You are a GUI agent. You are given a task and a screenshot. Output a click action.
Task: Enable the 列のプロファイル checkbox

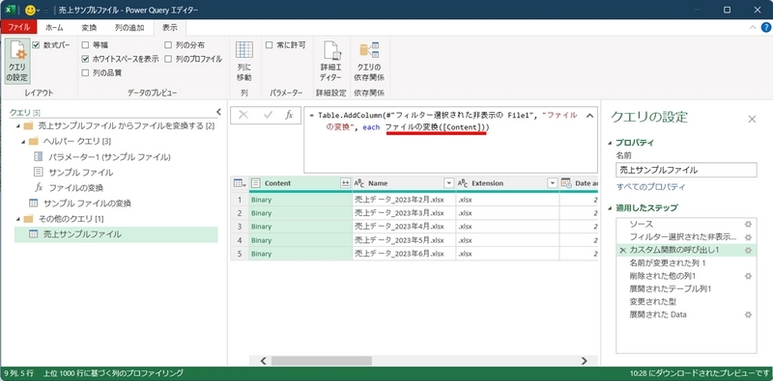[x=168, y=59]
